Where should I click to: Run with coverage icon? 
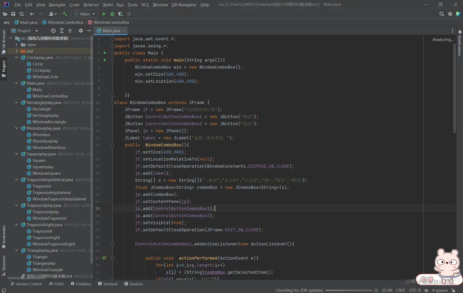click(x=121, y=14)
